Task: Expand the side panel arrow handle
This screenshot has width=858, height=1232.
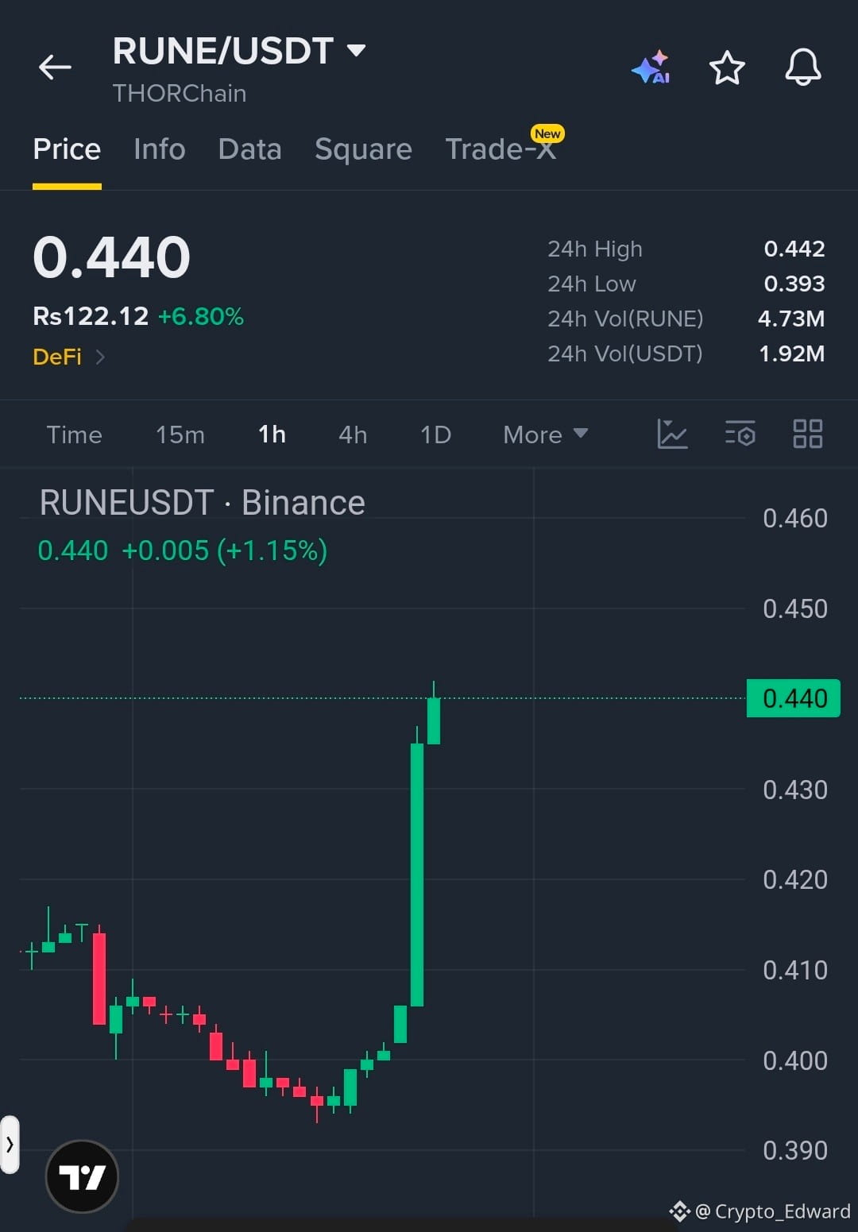Action: 10,1145
